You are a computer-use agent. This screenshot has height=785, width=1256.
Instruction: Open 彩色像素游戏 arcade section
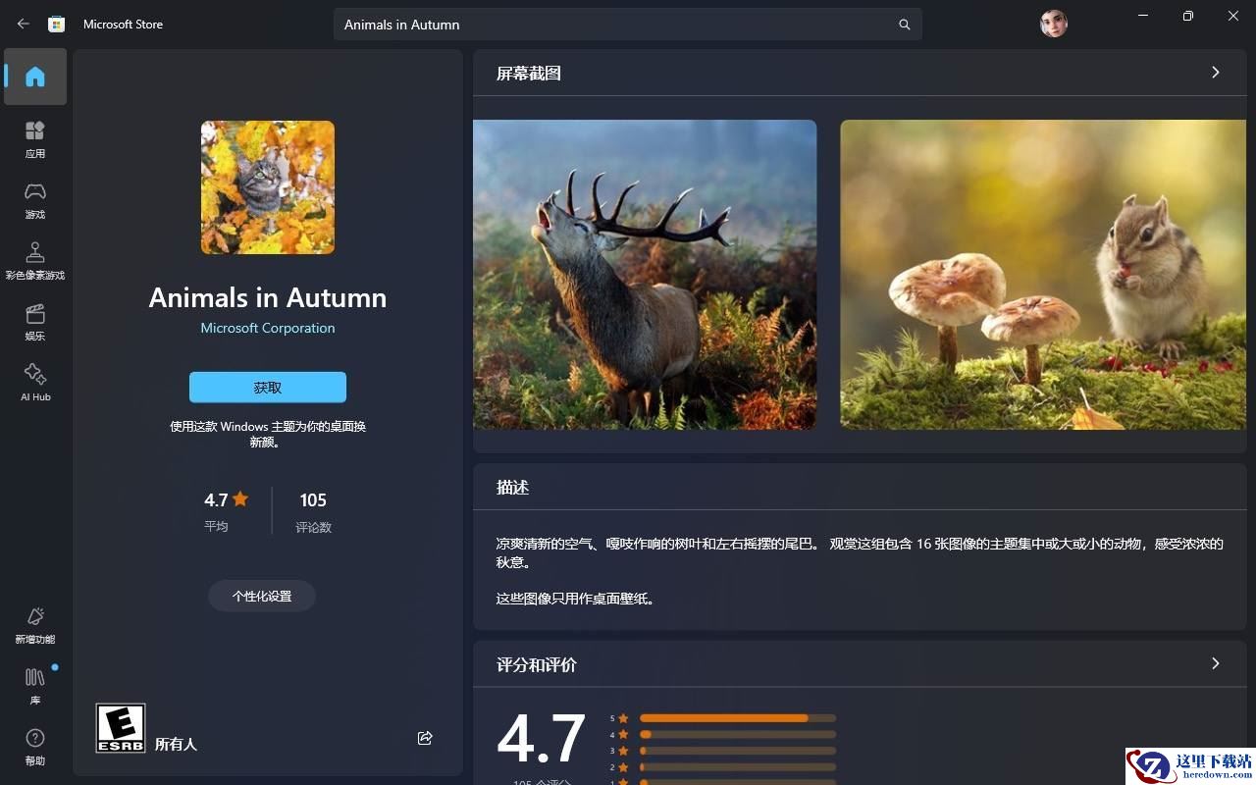[x=35, y=261]
